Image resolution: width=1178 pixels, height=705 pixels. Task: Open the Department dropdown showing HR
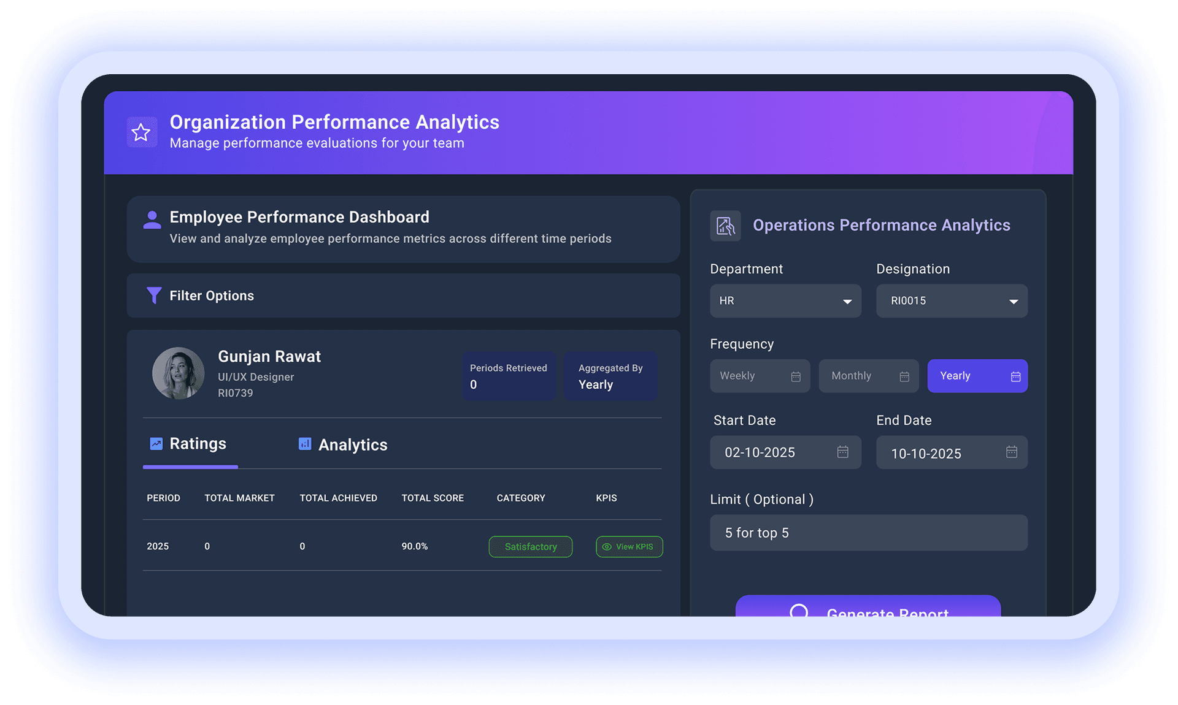(785, 301)
